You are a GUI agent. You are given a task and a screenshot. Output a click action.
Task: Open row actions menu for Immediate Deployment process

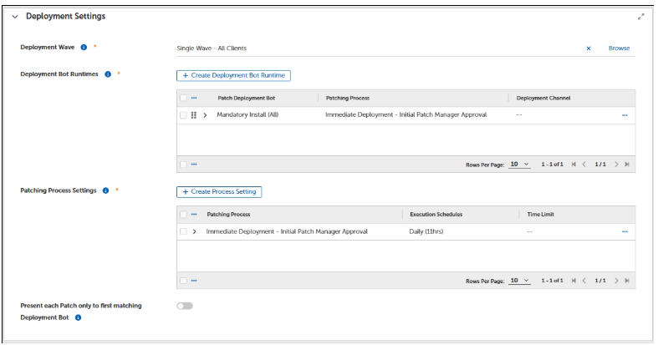coord(624,231)
